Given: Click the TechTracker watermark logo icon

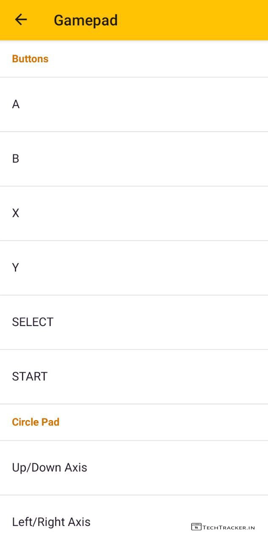Looking at the screenshot, I should (196, 527).
